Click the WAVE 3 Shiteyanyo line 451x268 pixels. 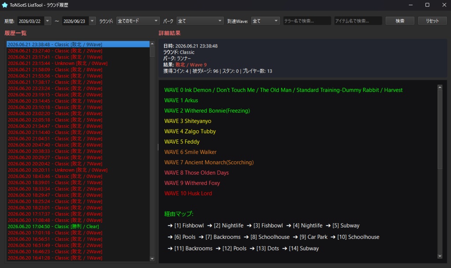point(188,121)
